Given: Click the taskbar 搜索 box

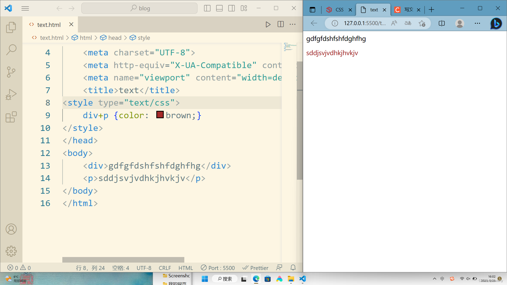Looking at the screenshot, I should point(225,279).
